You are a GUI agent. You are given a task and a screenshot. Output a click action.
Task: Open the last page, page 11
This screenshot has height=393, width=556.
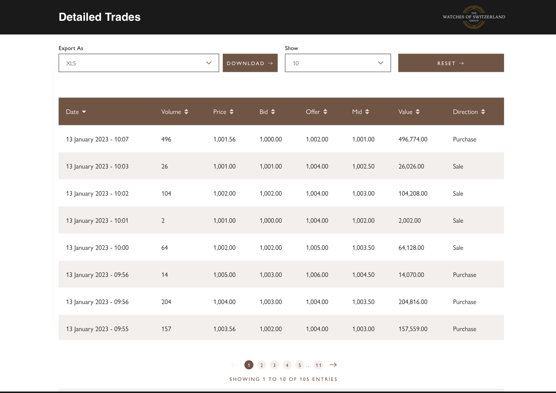pyautogui.click(x=318, y=365)
